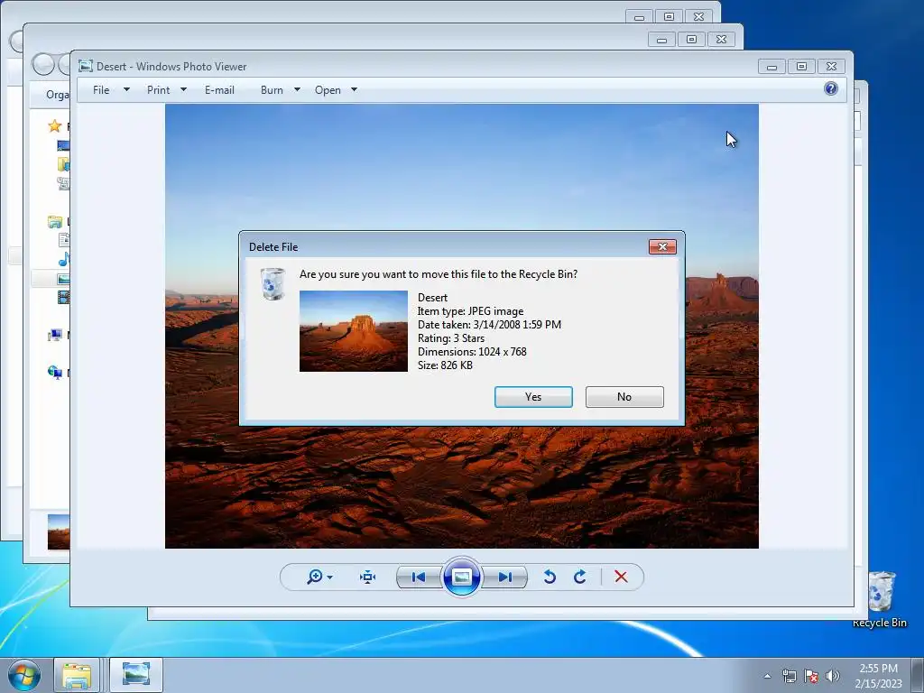Image resolution: width=924 pixels, height=693 pixels.
Task: Click the taskbar clock showing 2:55 PM
Action: [x=878, y=669]
